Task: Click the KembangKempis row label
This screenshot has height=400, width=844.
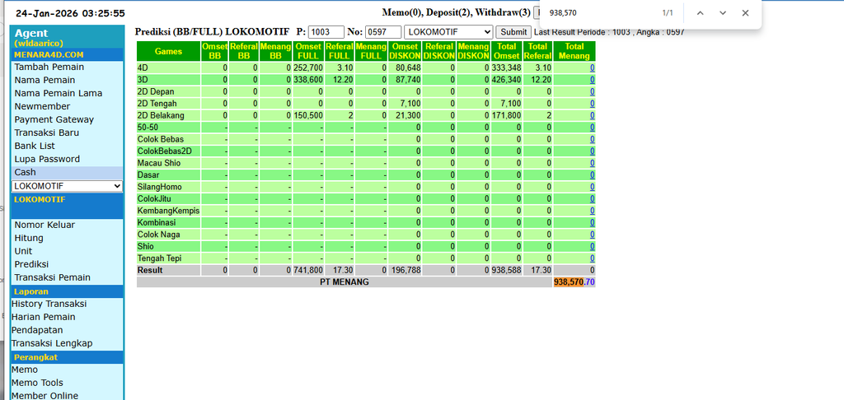Action: pos(168,211)
